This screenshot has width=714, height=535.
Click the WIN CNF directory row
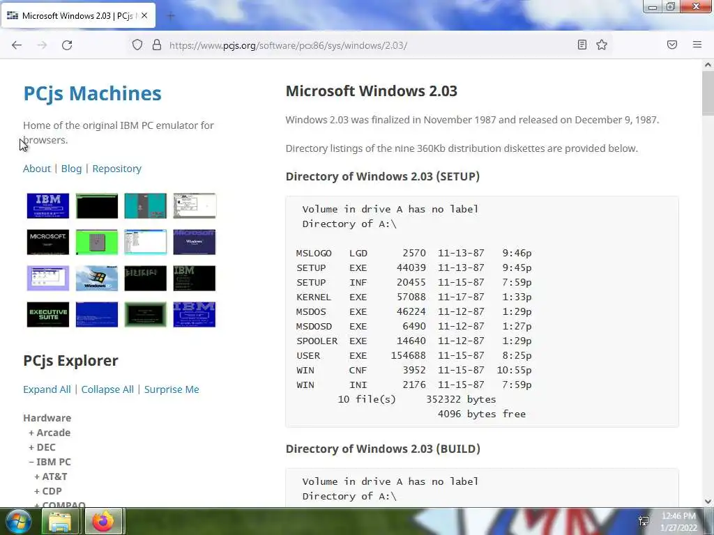414,370
